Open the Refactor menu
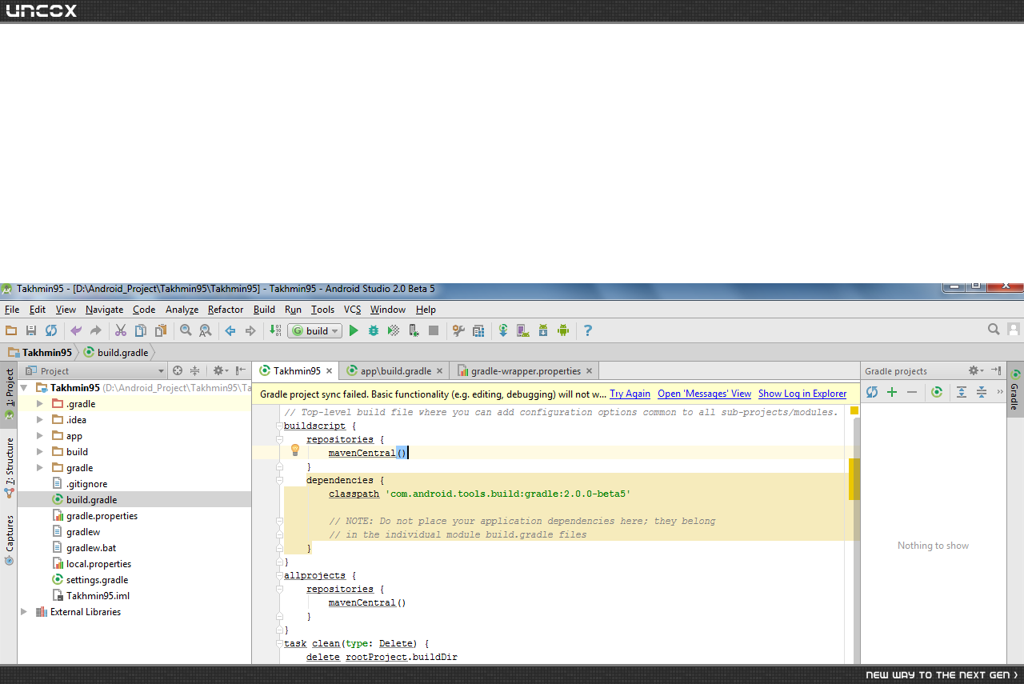Image resolution: width=1024 pixels, height=684 pixels. coord(226,310)
